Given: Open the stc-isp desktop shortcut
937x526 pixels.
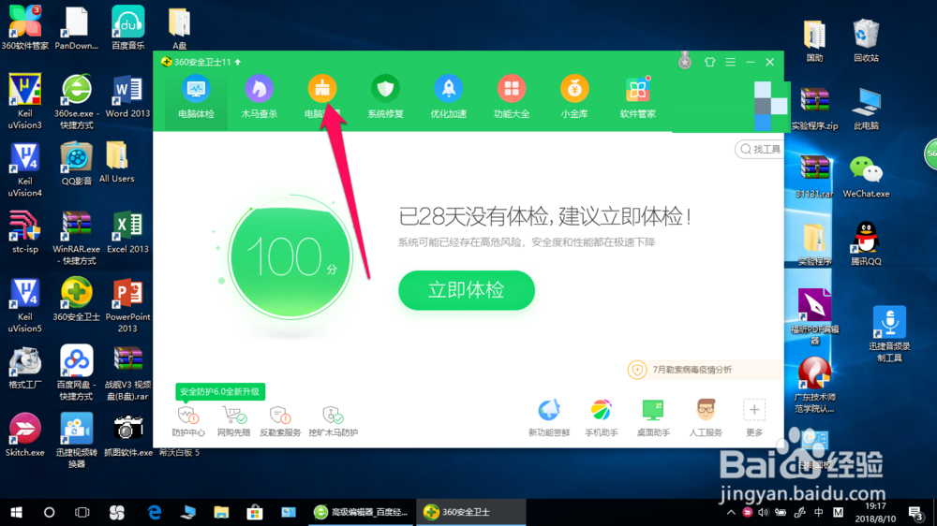Looking at the screenshot, I should click(x=24, y=232).
